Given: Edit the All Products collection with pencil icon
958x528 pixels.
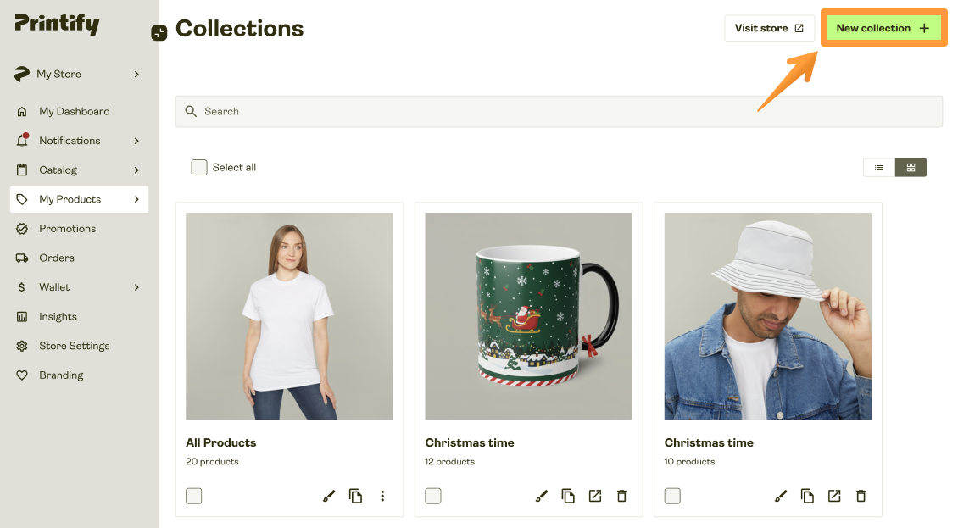Looking at the screenshot, I should pyautogui.click(x=329, y=496).
